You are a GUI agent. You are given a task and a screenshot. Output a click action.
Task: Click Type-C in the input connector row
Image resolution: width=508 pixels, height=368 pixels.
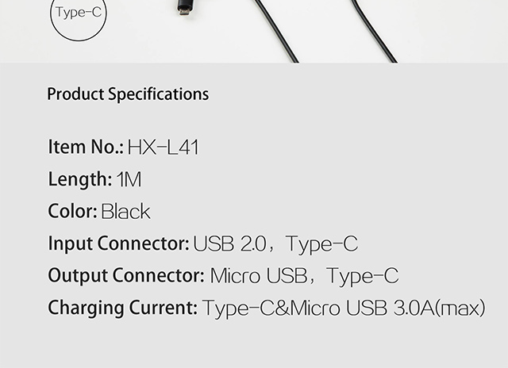[x=321, y=244]
